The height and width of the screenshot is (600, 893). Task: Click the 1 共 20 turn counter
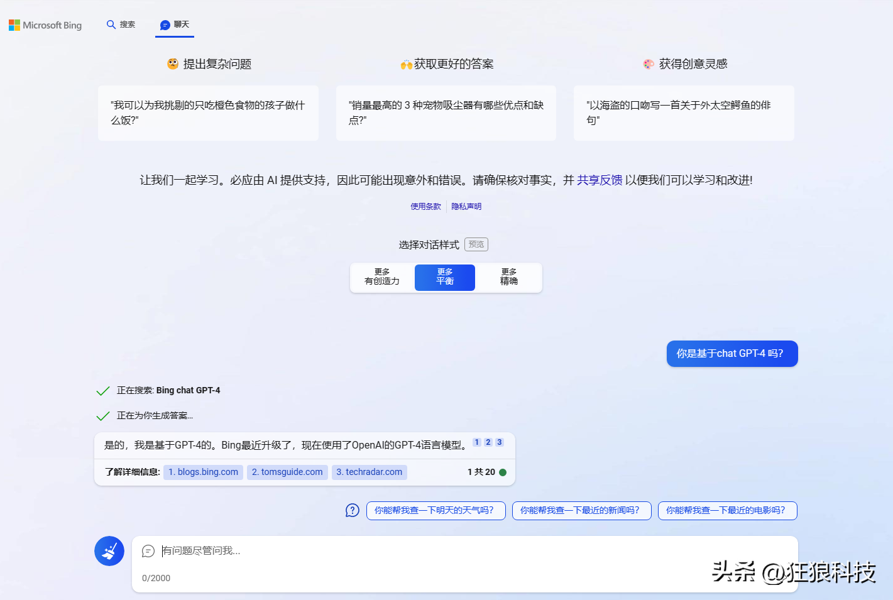[x=481, y=472]
